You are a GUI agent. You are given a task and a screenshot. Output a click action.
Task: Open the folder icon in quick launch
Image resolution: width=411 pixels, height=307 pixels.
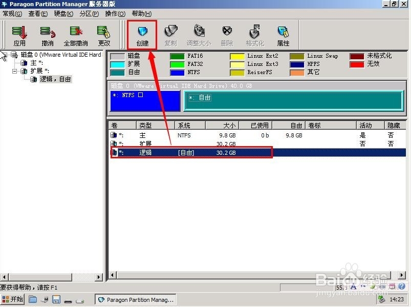[33, 299]
